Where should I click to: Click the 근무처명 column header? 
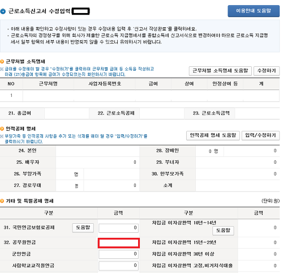[x=48, y=84]
